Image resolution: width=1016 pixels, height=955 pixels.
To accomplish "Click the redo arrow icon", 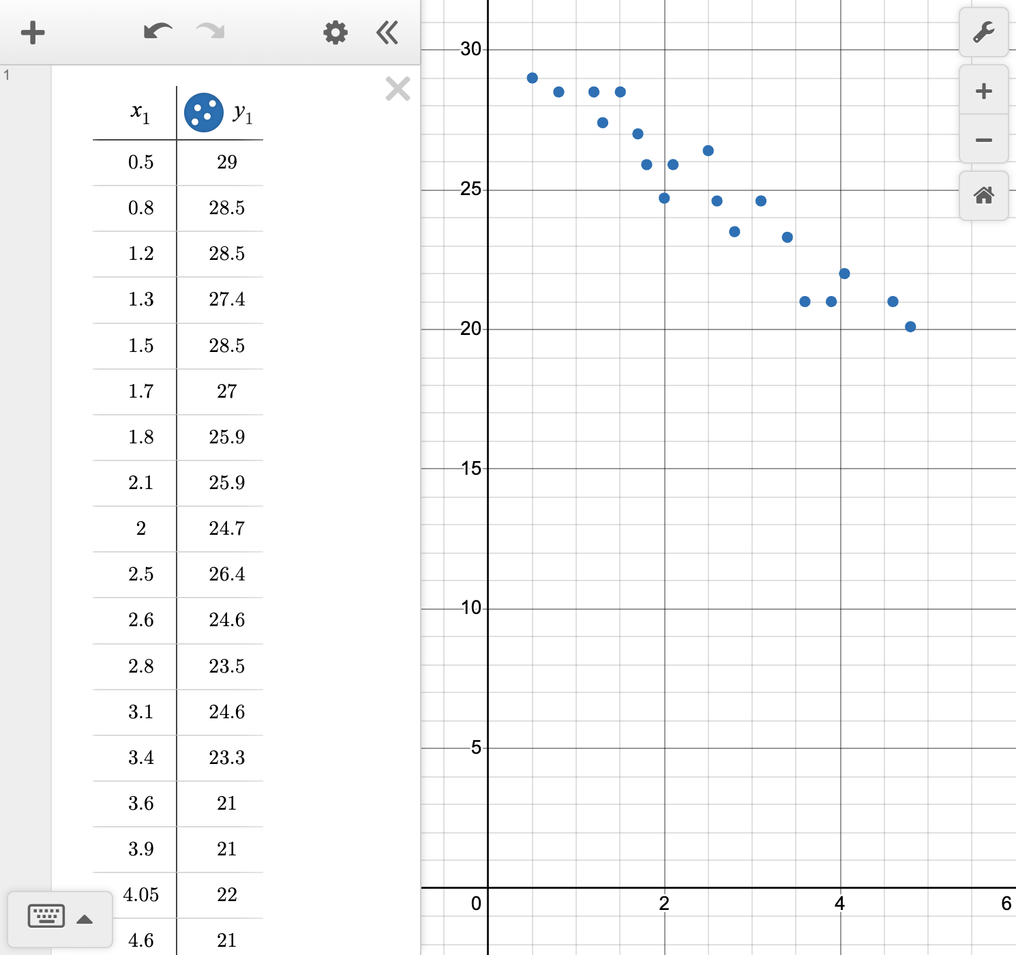I will (209, 30).
